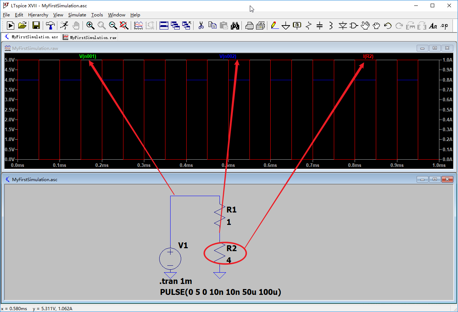Viewport: 458px width, 312px height.
Task: Open the Hierarchy menu
Action: 38,15
